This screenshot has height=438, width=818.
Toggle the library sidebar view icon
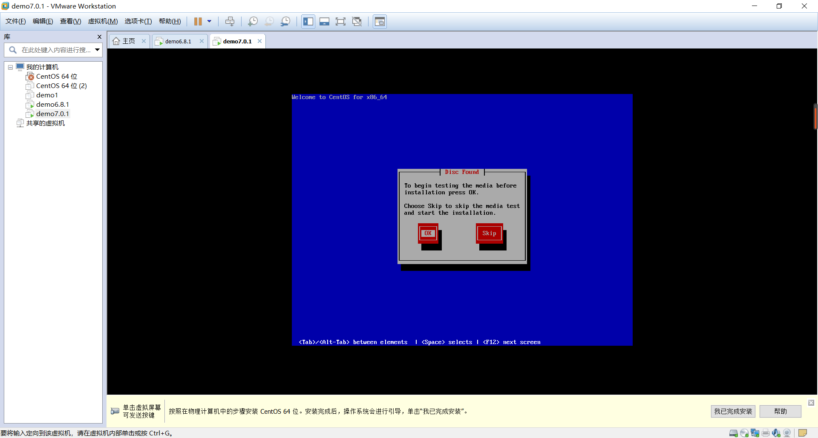click(308, 21)
